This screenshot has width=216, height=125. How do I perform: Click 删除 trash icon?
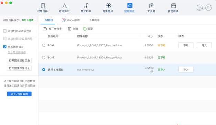coord(70,29)
